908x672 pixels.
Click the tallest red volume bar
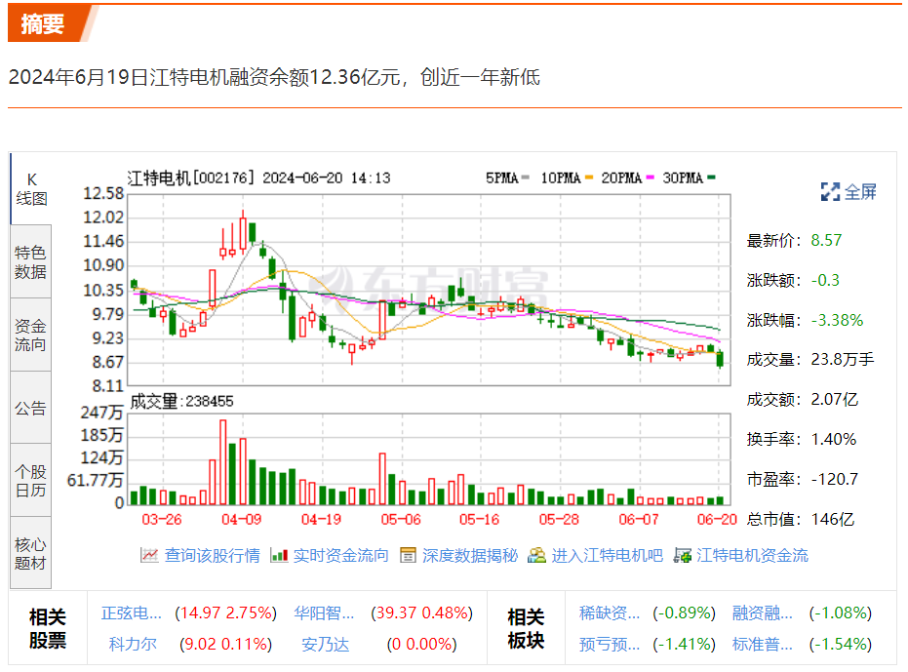click(223, 462)
